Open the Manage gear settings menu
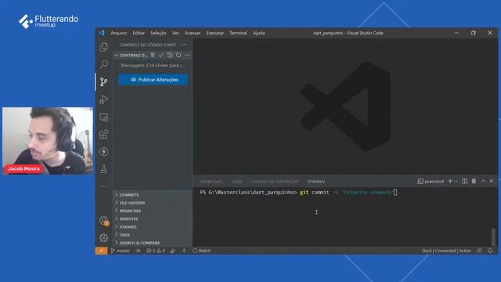The image size is (501, 282). pos(103,237)
